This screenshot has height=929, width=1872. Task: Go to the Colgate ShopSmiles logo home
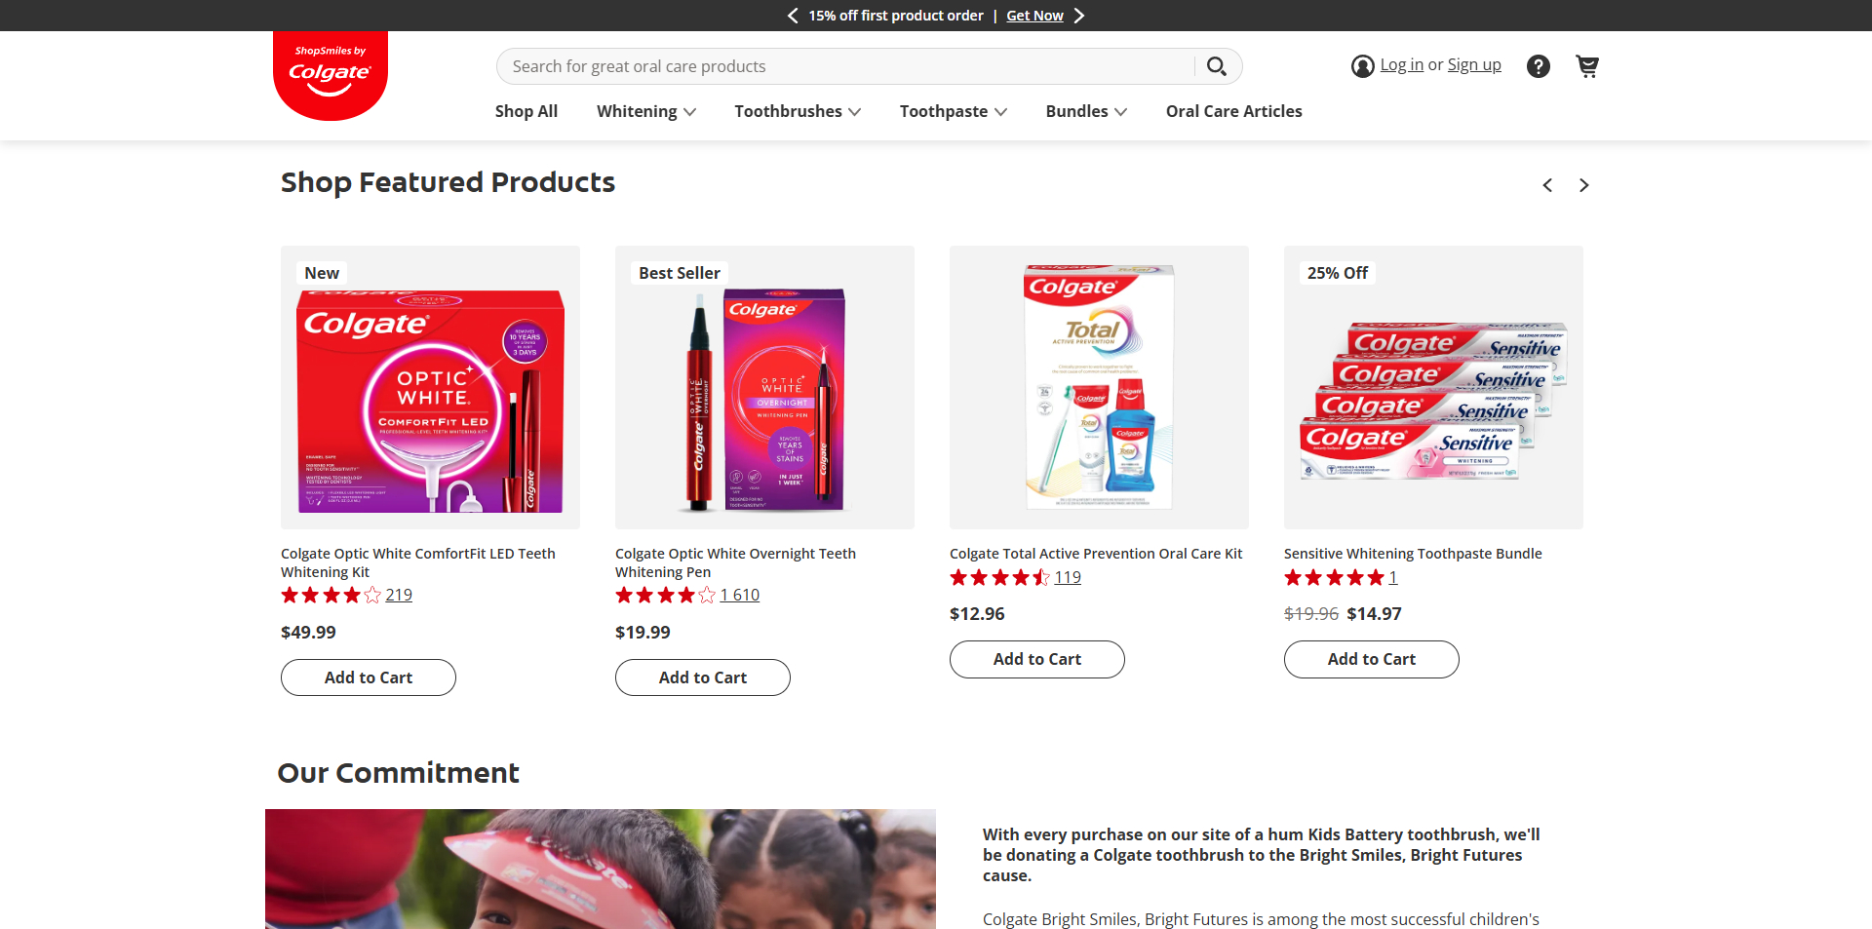coord(331,76)
